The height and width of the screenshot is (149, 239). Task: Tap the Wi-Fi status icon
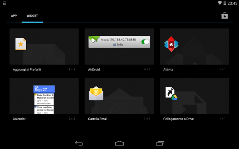coord(220,3)
